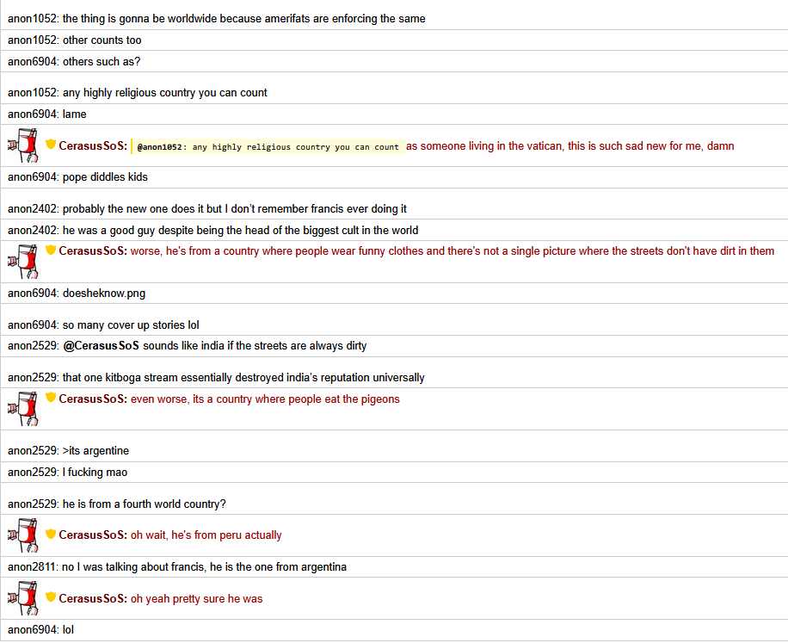
Task: Open the CerasusSoS username on the vatican message
Action: pyautogui.click(x=93, y=145)
